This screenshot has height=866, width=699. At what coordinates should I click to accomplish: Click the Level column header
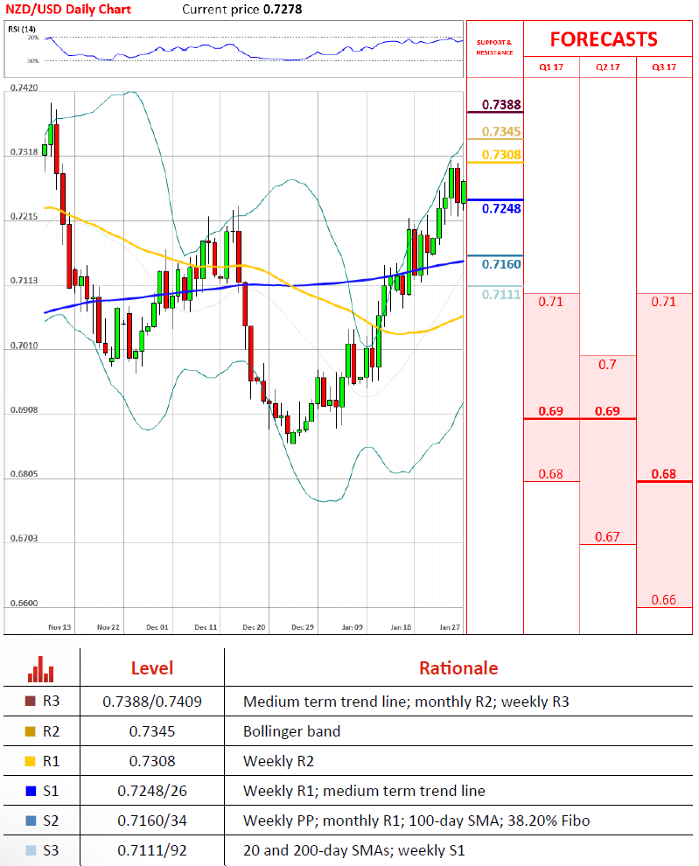152,668
